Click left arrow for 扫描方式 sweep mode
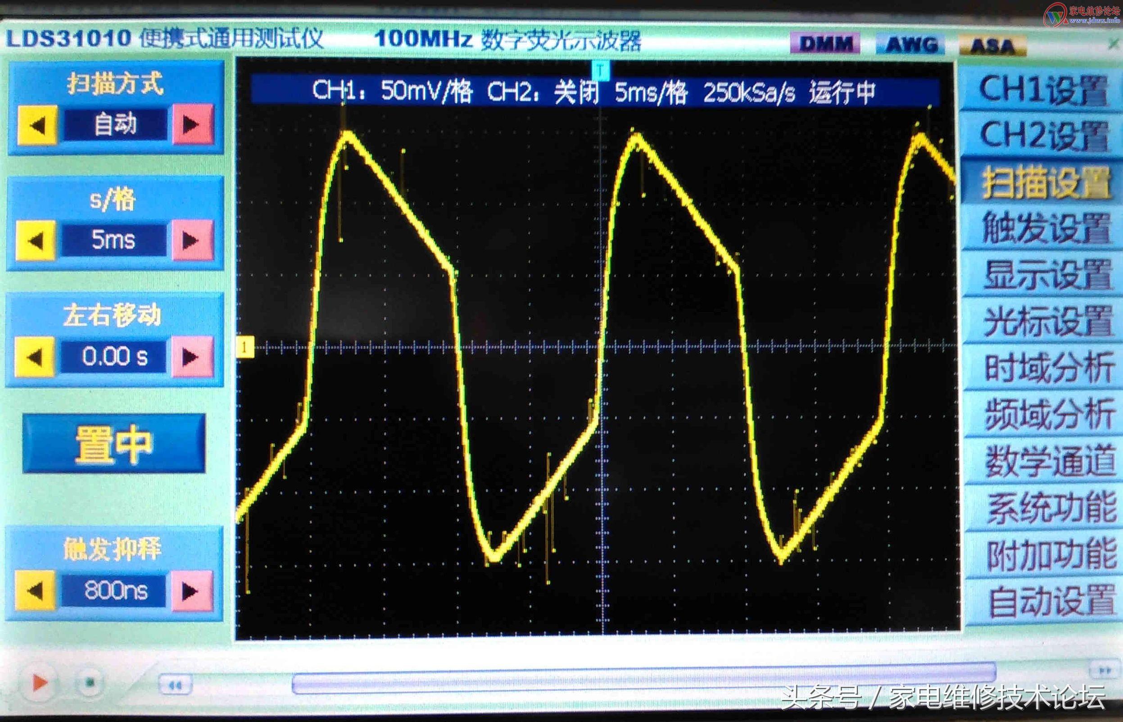The width and height of the screenshot is (1123, 722). [x=37, y=125]
